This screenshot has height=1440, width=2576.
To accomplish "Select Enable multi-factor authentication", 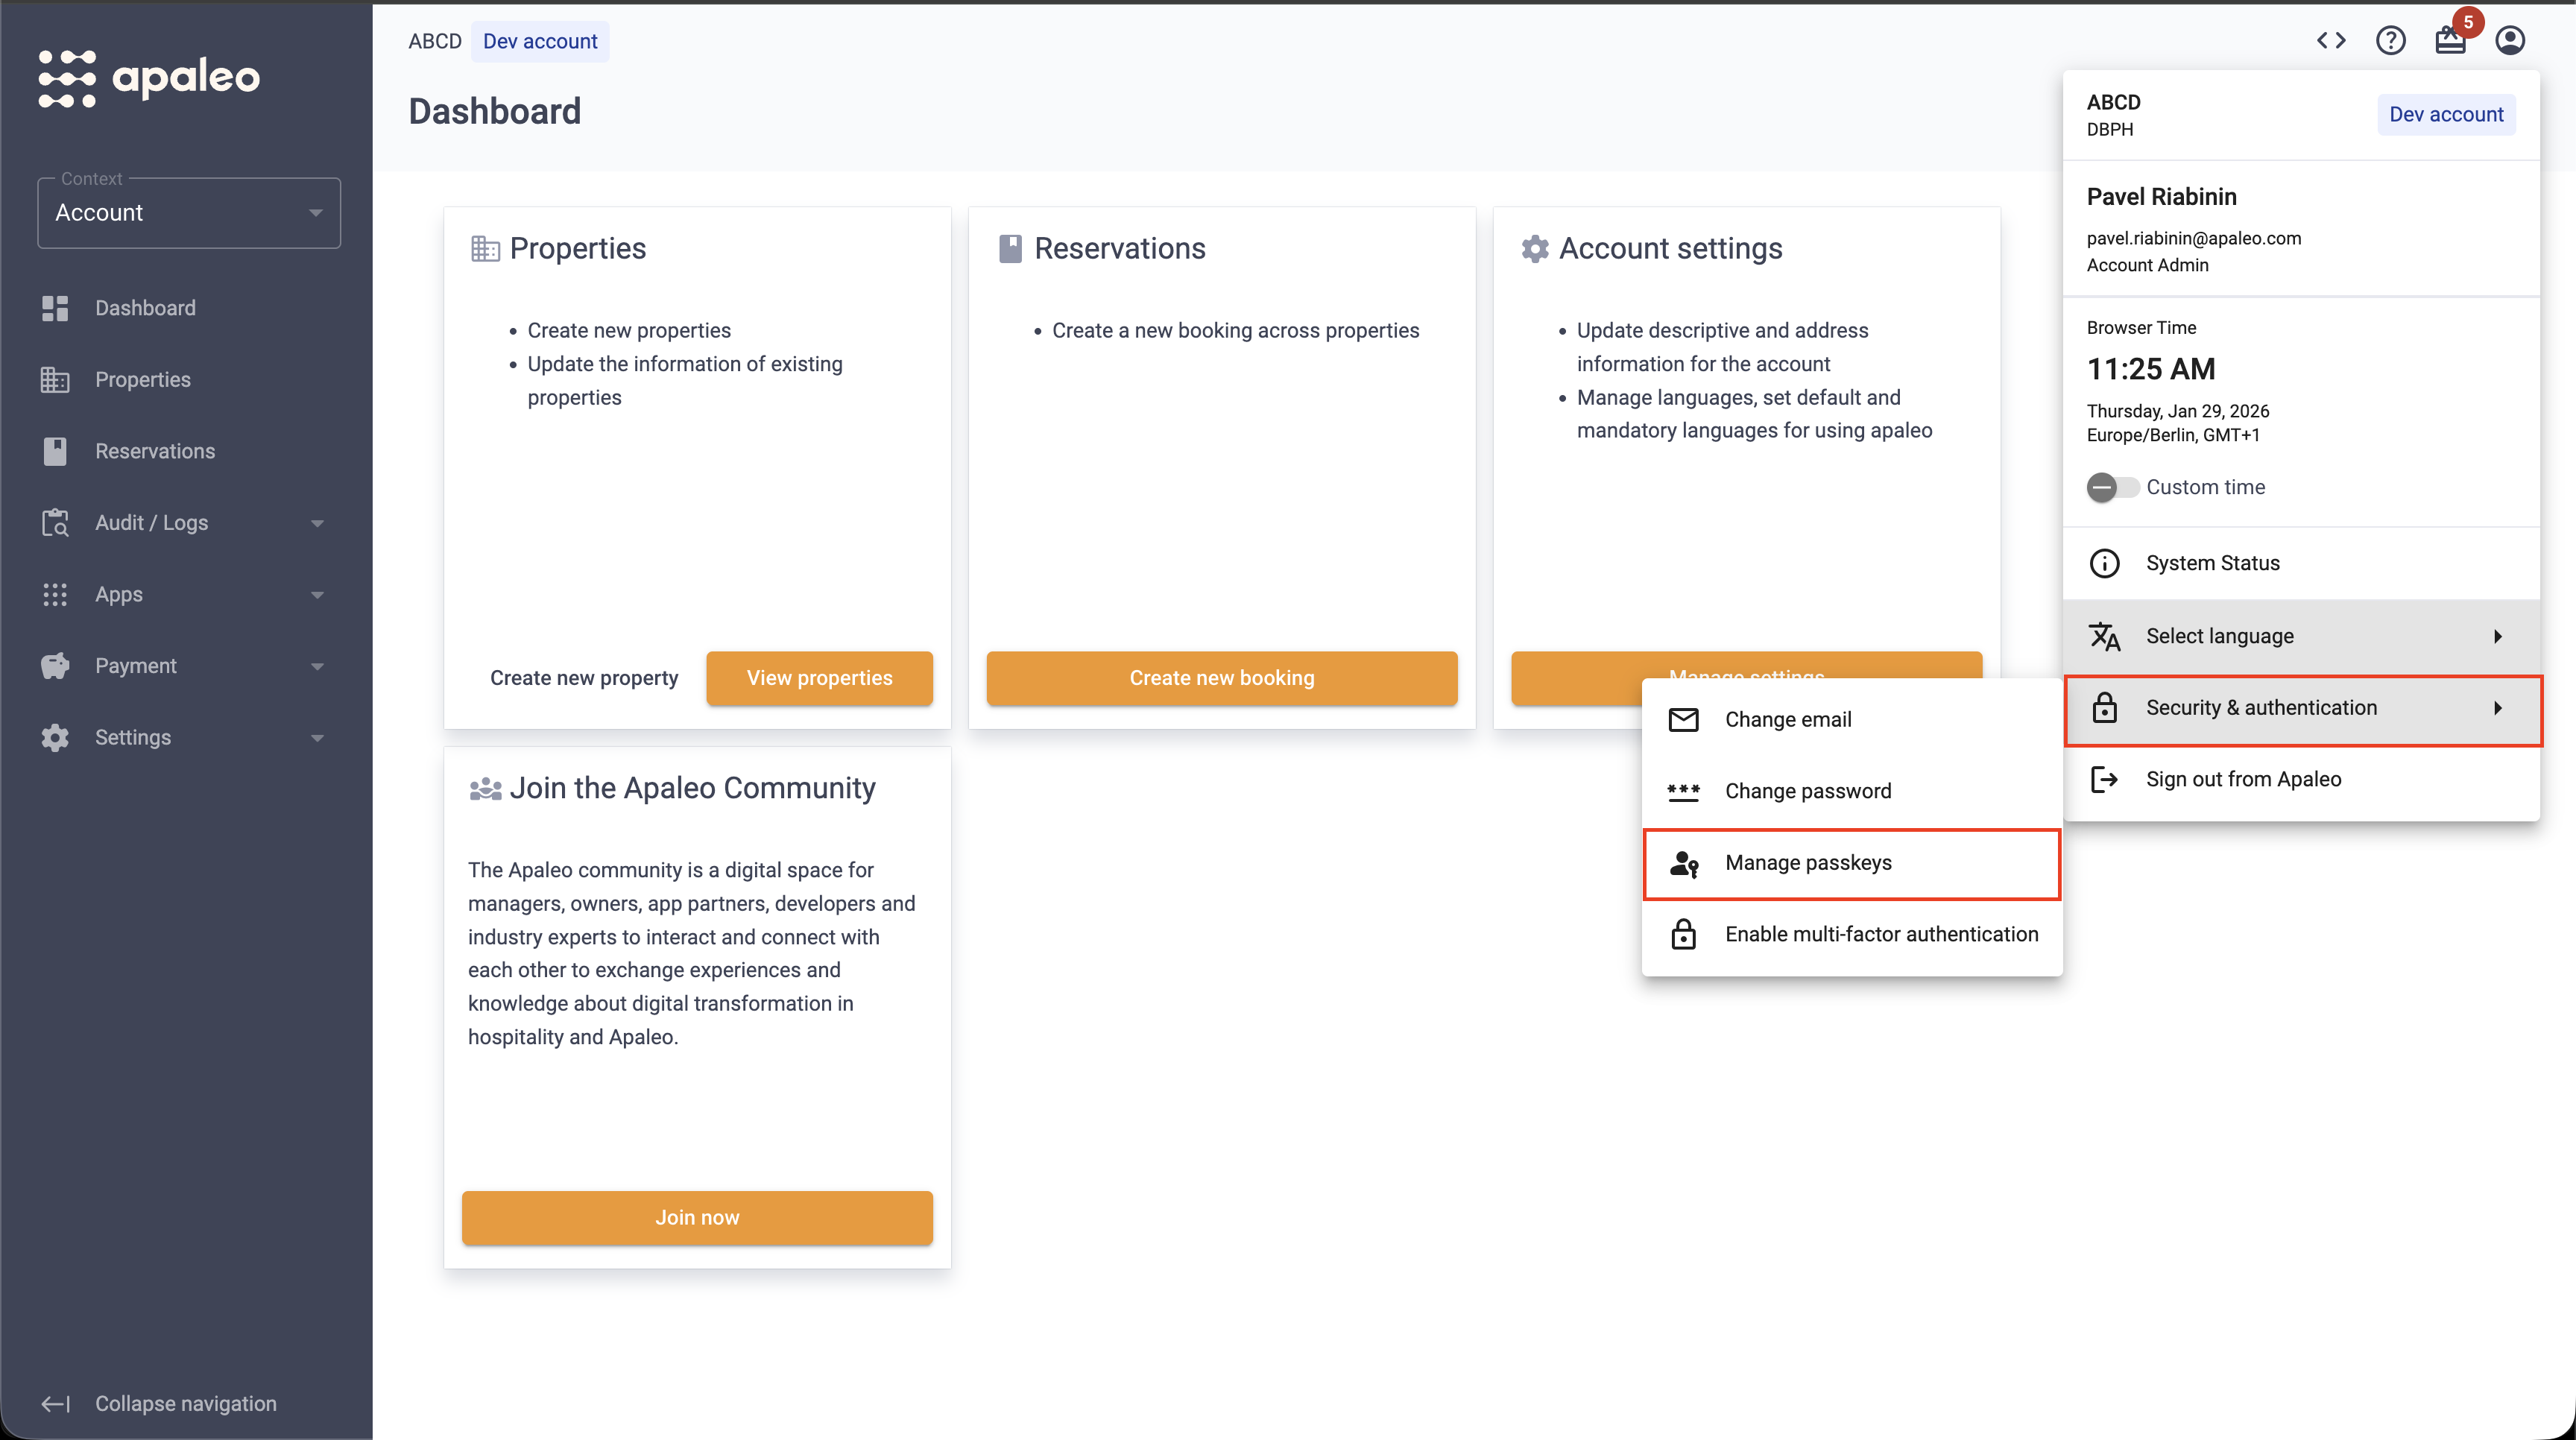I will pyautogui.click(x=1852, y=934).
